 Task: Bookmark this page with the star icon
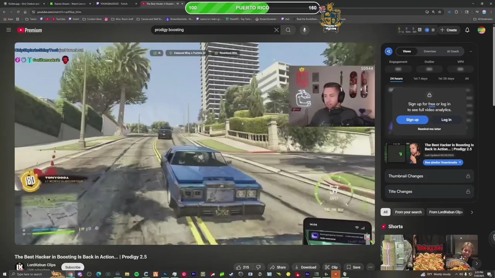tap(440, 12)
